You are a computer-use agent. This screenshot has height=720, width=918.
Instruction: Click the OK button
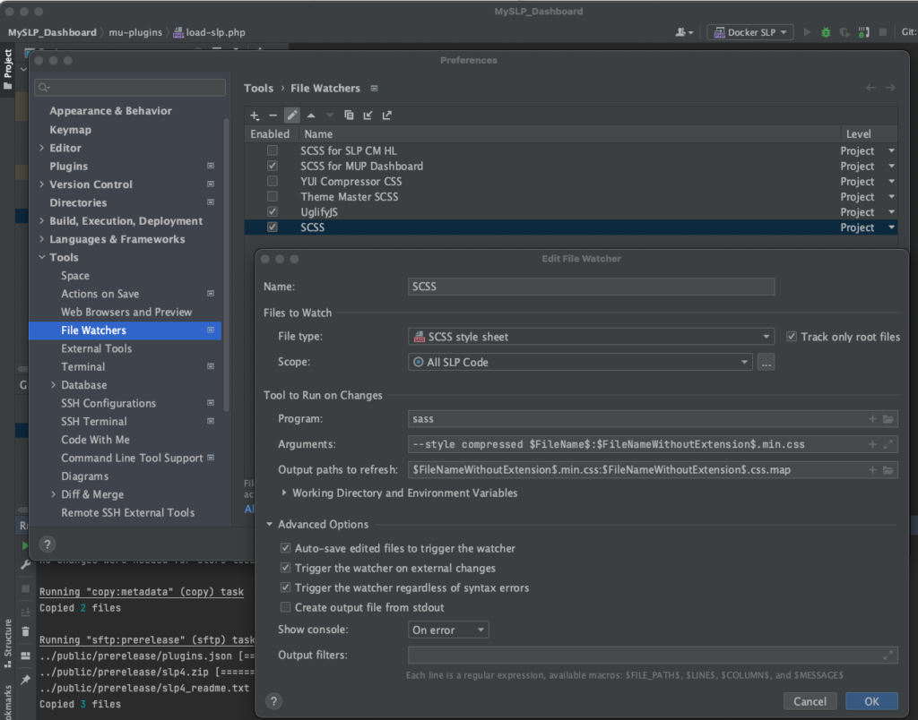[871, 701]
